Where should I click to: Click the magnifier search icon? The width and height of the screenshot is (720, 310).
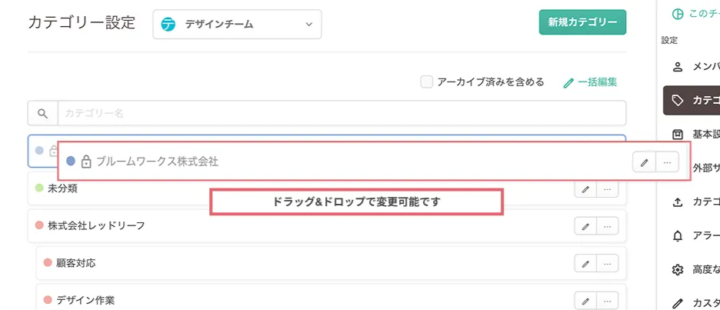pyautogui.click(x=43, y=114)
